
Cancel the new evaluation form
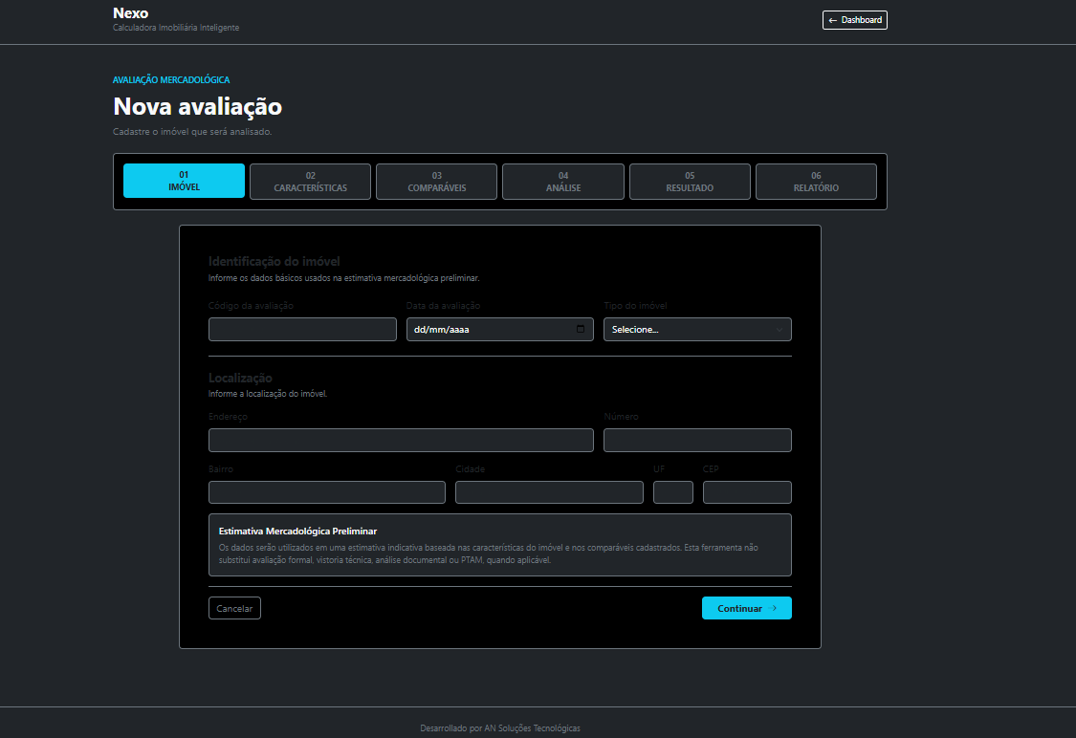pos(234,608)
